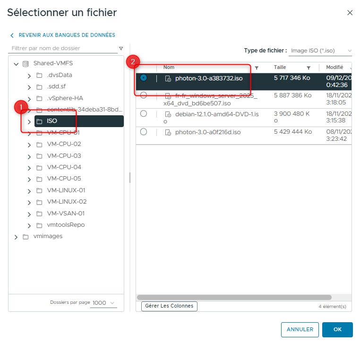
Task: Click the debian-12.1.0 ISO file icon
Action: pos(168,115)
